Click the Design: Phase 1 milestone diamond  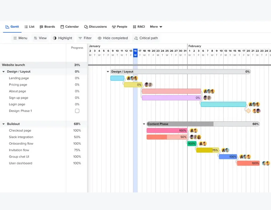pyautogui.click(x=248, y=111)
